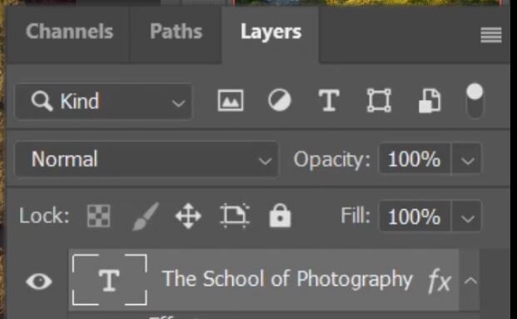Open the Opacity slider dropdown arrow

click(x=467, y=160)
